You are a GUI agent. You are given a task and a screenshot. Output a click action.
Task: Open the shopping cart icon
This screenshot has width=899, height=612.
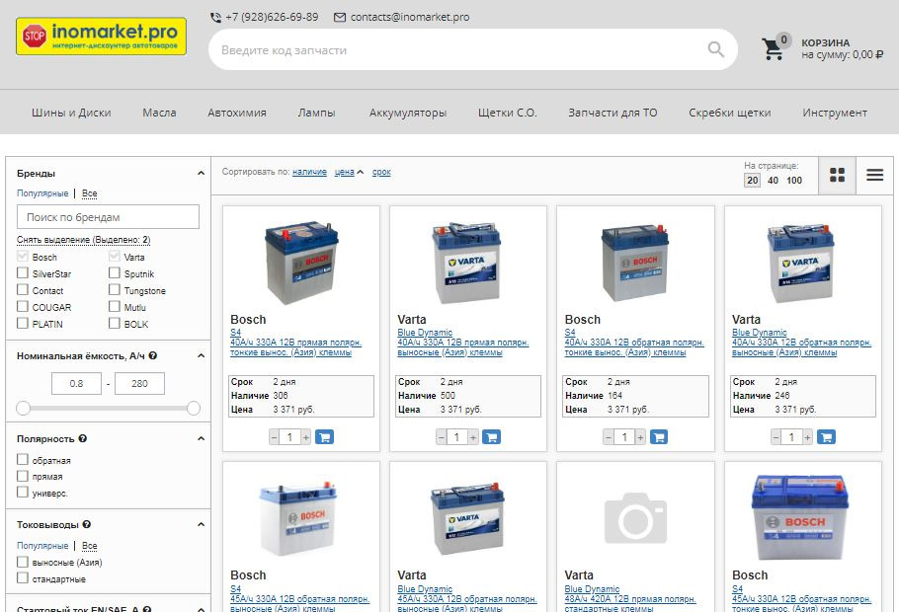pyautogui.click(x=773, y=48)
